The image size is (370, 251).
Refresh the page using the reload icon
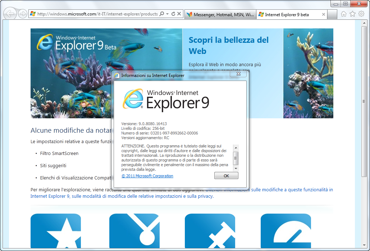173,14
